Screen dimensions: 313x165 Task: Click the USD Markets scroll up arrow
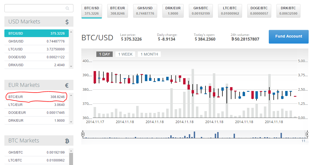point(71,32)
